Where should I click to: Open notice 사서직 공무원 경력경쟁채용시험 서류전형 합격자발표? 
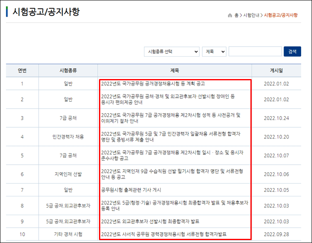(163, 234)
